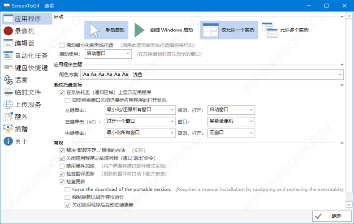
Task: Open the 左键单击 (x2) action dropdown
Action: (140, 121)
